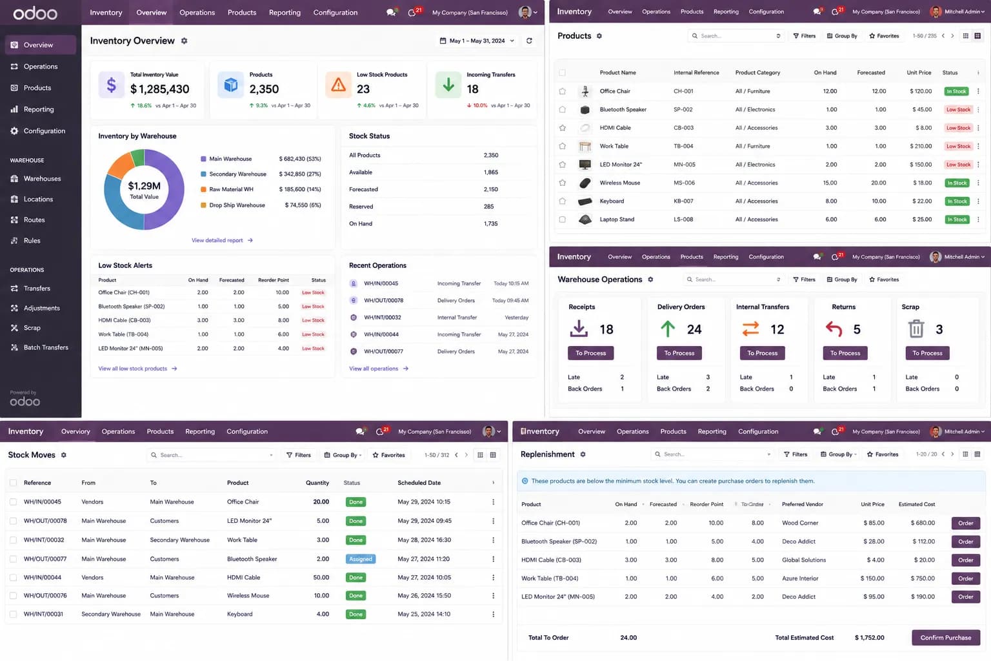Select all rows in Products header checkbox
This screenshot has height=661, width=991.
coord(562,73)
